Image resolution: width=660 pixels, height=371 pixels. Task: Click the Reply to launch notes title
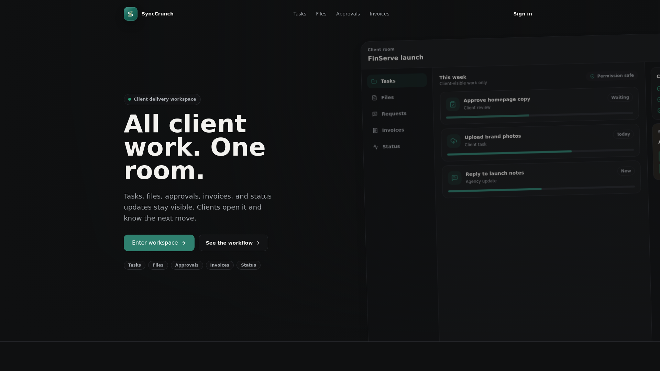pyautogui.click(x=495, y=173)
